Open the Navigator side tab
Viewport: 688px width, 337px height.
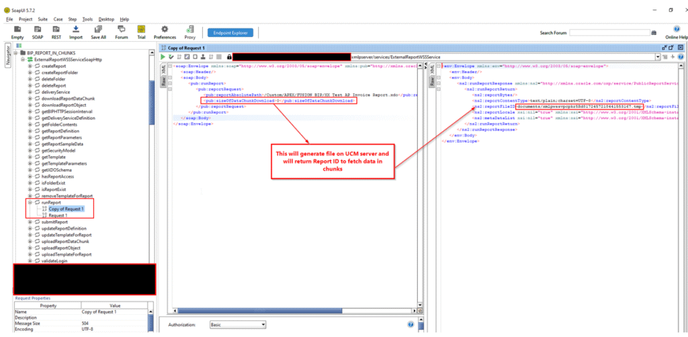(x=7, y=55)
